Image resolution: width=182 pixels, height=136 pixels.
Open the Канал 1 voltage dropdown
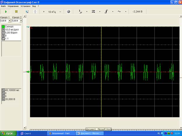(9, 21)
